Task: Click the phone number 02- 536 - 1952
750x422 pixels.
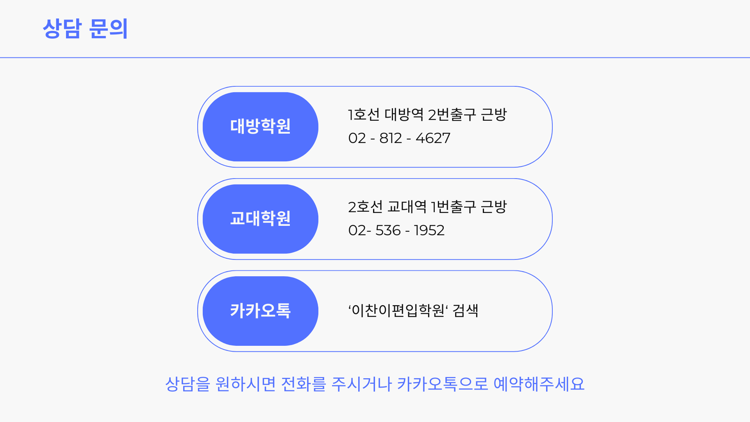Action: click(396, 231)
